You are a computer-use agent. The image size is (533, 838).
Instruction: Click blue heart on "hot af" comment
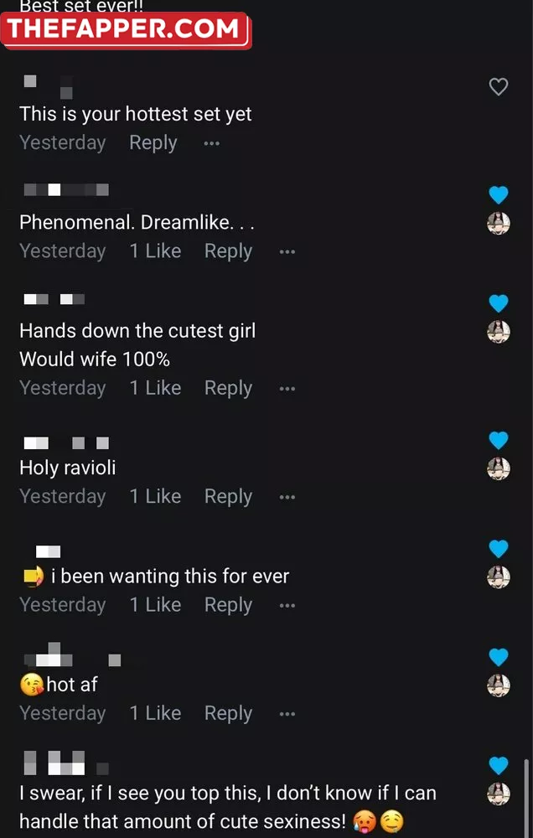[499, 657]
